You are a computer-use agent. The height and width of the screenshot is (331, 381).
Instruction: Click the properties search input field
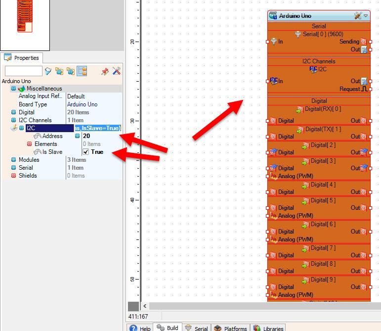coord(24,71)
